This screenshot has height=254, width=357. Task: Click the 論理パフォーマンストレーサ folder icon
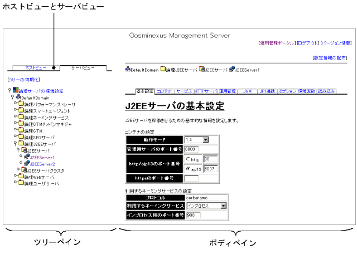[21, 104]
